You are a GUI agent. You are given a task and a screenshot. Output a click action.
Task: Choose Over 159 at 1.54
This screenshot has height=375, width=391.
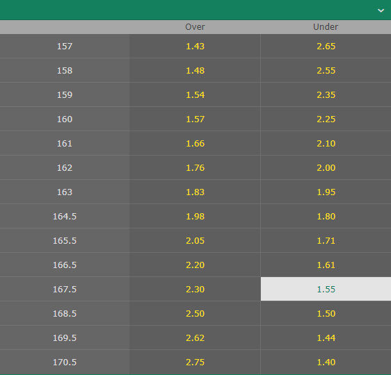[195, 94]
